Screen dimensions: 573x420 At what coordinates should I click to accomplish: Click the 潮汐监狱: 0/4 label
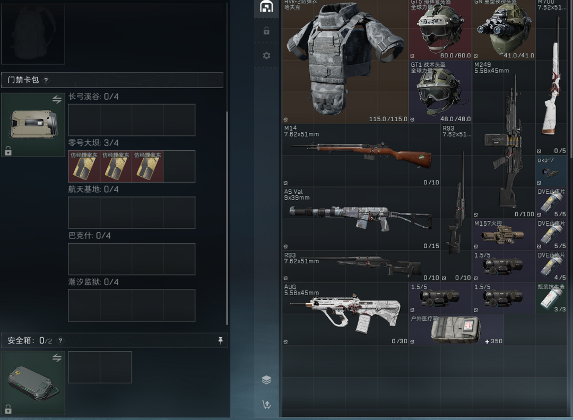(x=93, y=282)
